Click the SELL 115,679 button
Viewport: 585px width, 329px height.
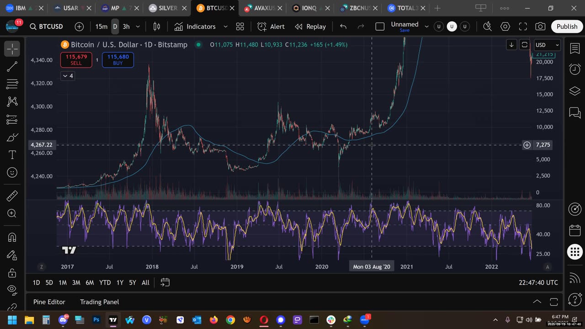pos(76,60)
